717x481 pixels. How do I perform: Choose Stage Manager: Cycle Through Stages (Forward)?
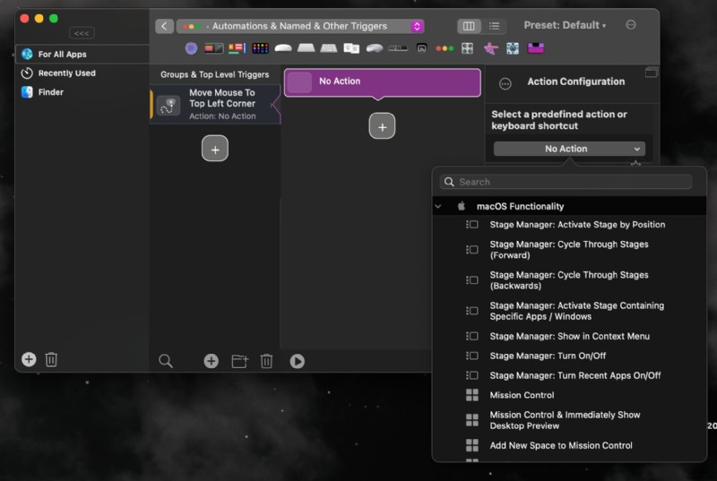coord(569,250)
